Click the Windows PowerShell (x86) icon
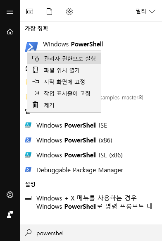This screenshot has height=241, width=162. (x=28, y=140)
